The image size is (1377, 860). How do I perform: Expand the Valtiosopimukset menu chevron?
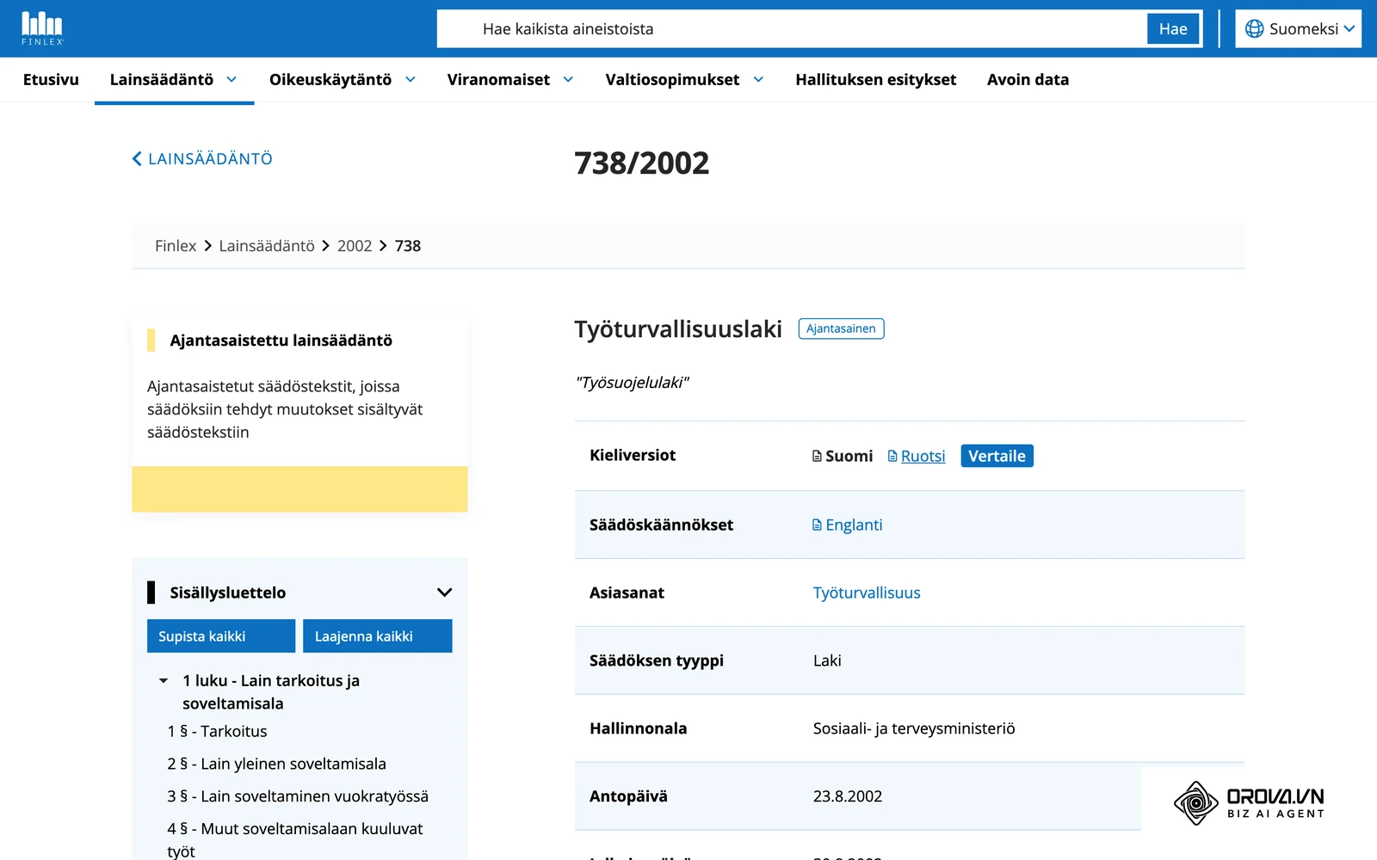coord(758,79)
